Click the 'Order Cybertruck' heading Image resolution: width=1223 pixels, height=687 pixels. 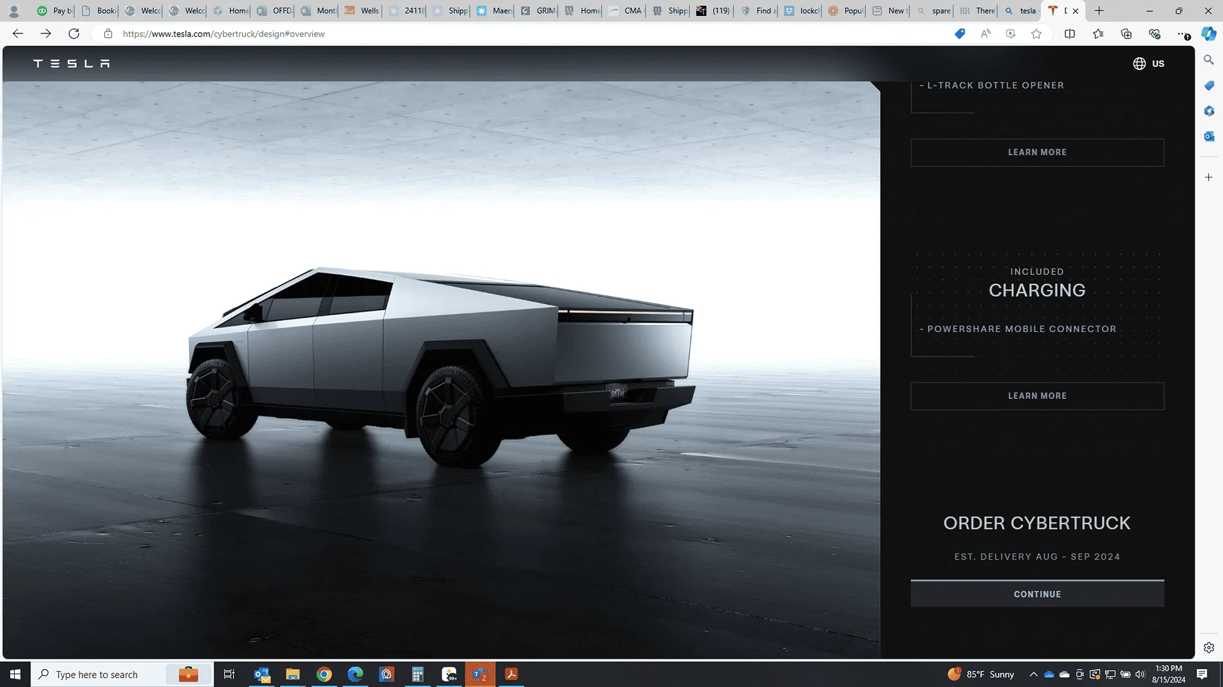click(1036, 523)
